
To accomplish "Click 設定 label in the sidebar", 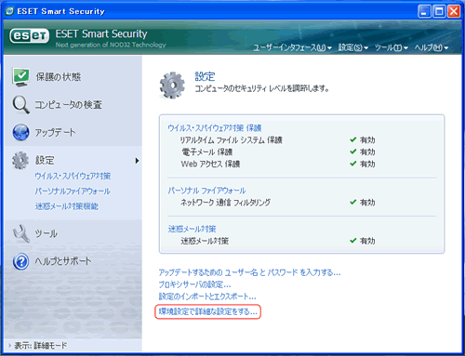I will coord(45,161).
